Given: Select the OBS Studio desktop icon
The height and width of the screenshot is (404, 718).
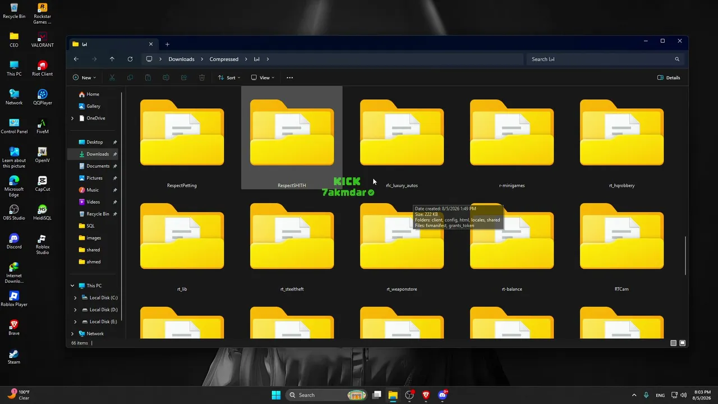Looking at the screenshot, I should [14, 212].
